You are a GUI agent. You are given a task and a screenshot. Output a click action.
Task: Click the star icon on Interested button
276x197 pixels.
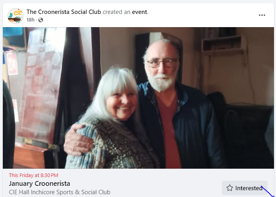[x=229, y=188]
